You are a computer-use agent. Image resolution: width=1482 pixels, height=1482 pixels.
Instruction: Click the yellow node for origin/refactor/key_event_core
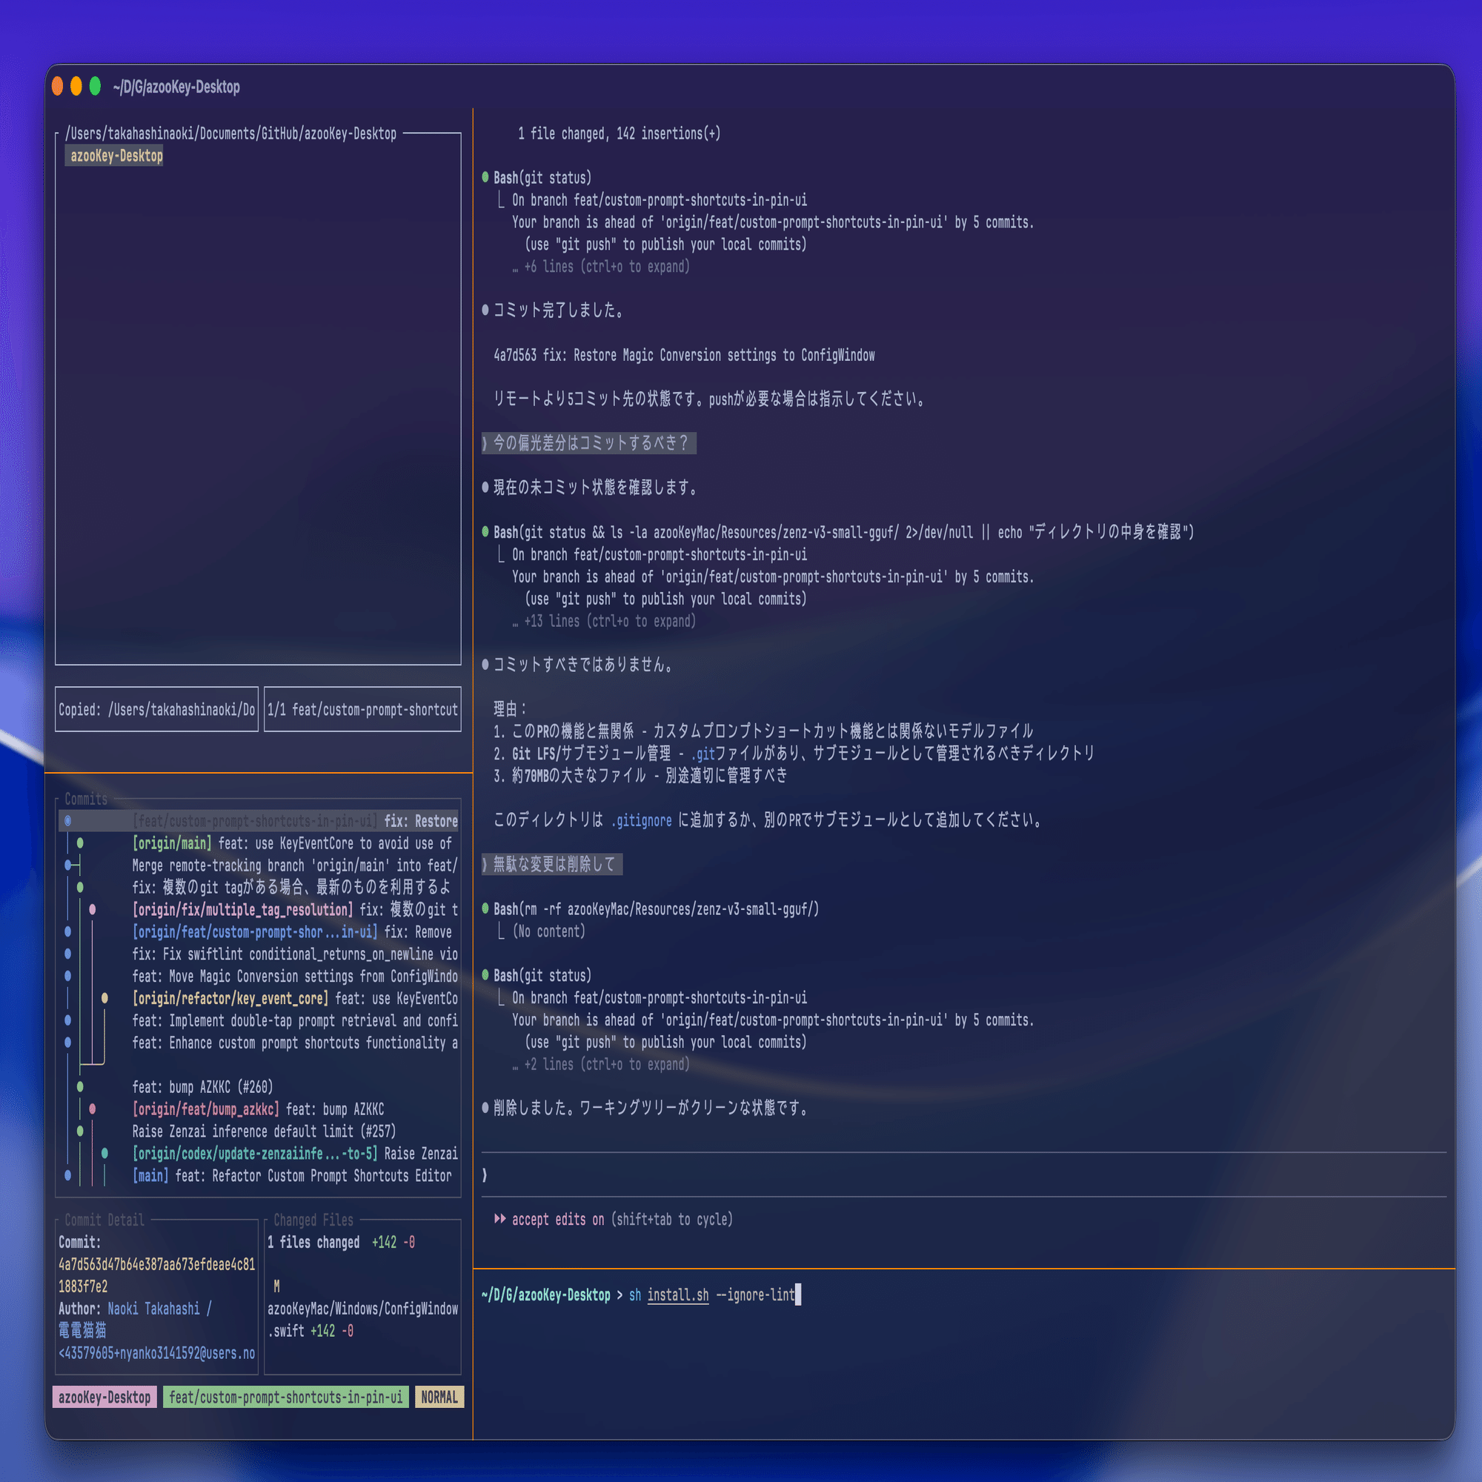[104, 998]
